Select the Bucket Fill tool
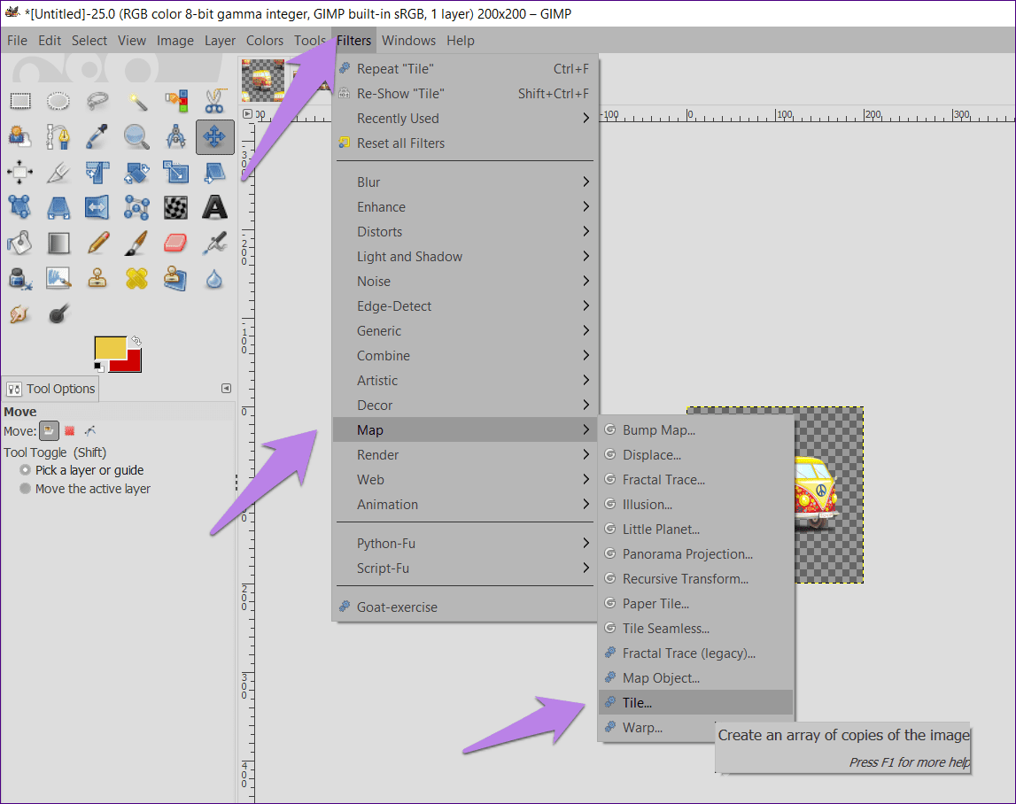Screen dimensions: 1016x804 [20, 244]
